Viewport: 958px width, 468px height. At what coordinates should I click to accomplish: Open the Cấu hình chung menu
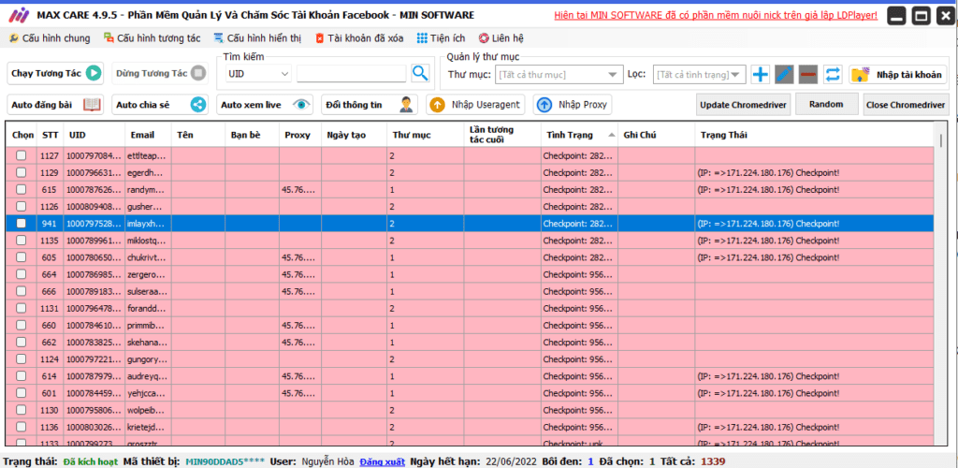[50, 38]
